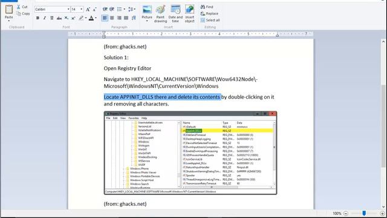The image size is (387, 218).
Task: Justify the paragraph text
Action: tap(126, 18)
